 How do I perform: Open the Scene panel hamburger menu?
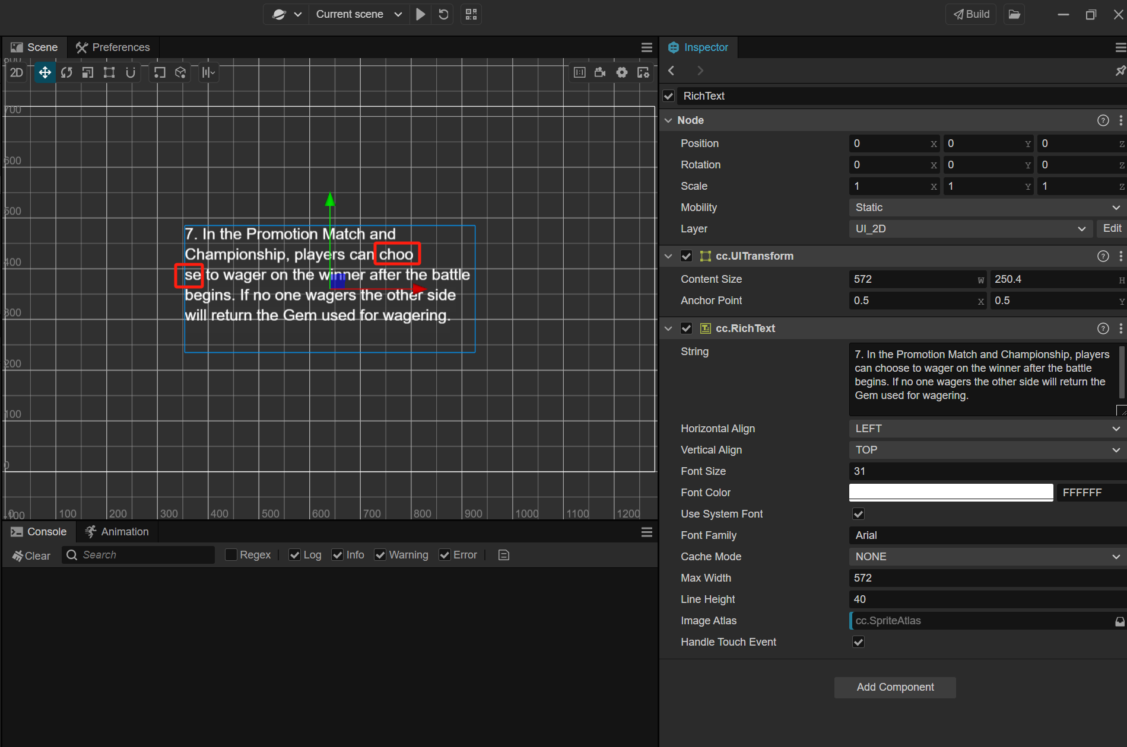coord(647,47)
